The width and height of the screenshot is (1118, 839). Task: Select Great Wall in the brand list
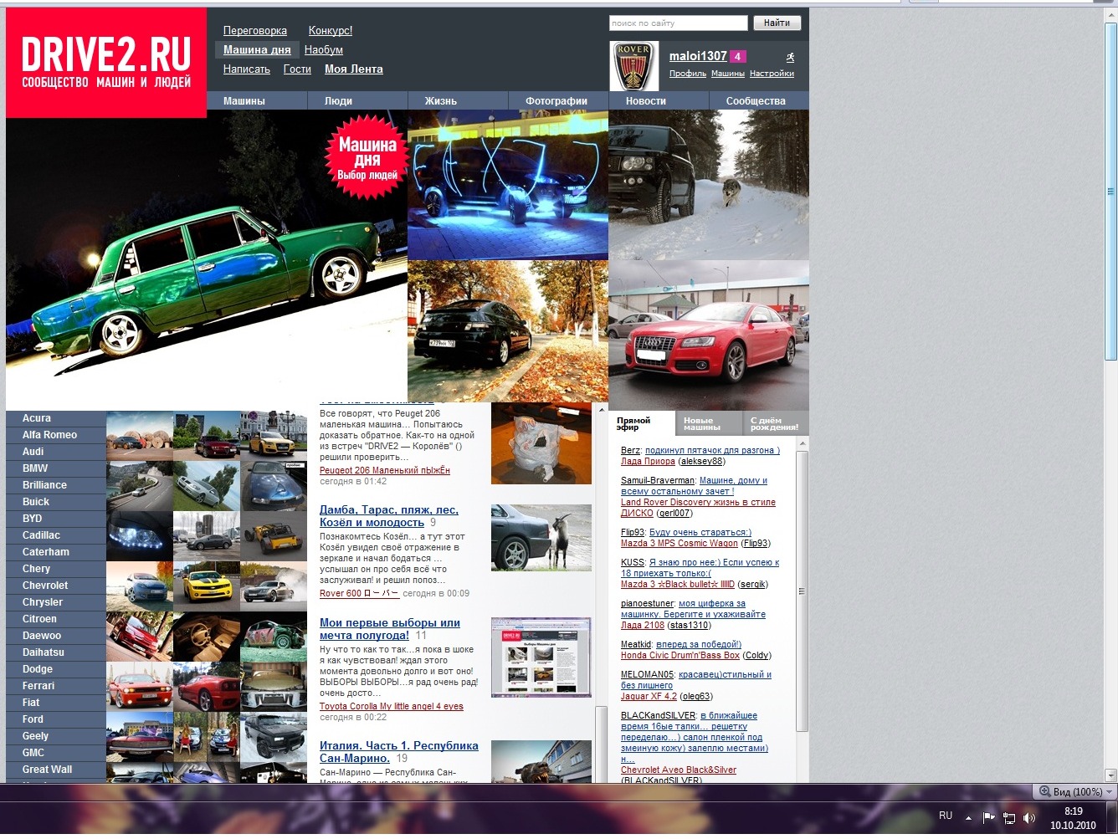[56, 770]
